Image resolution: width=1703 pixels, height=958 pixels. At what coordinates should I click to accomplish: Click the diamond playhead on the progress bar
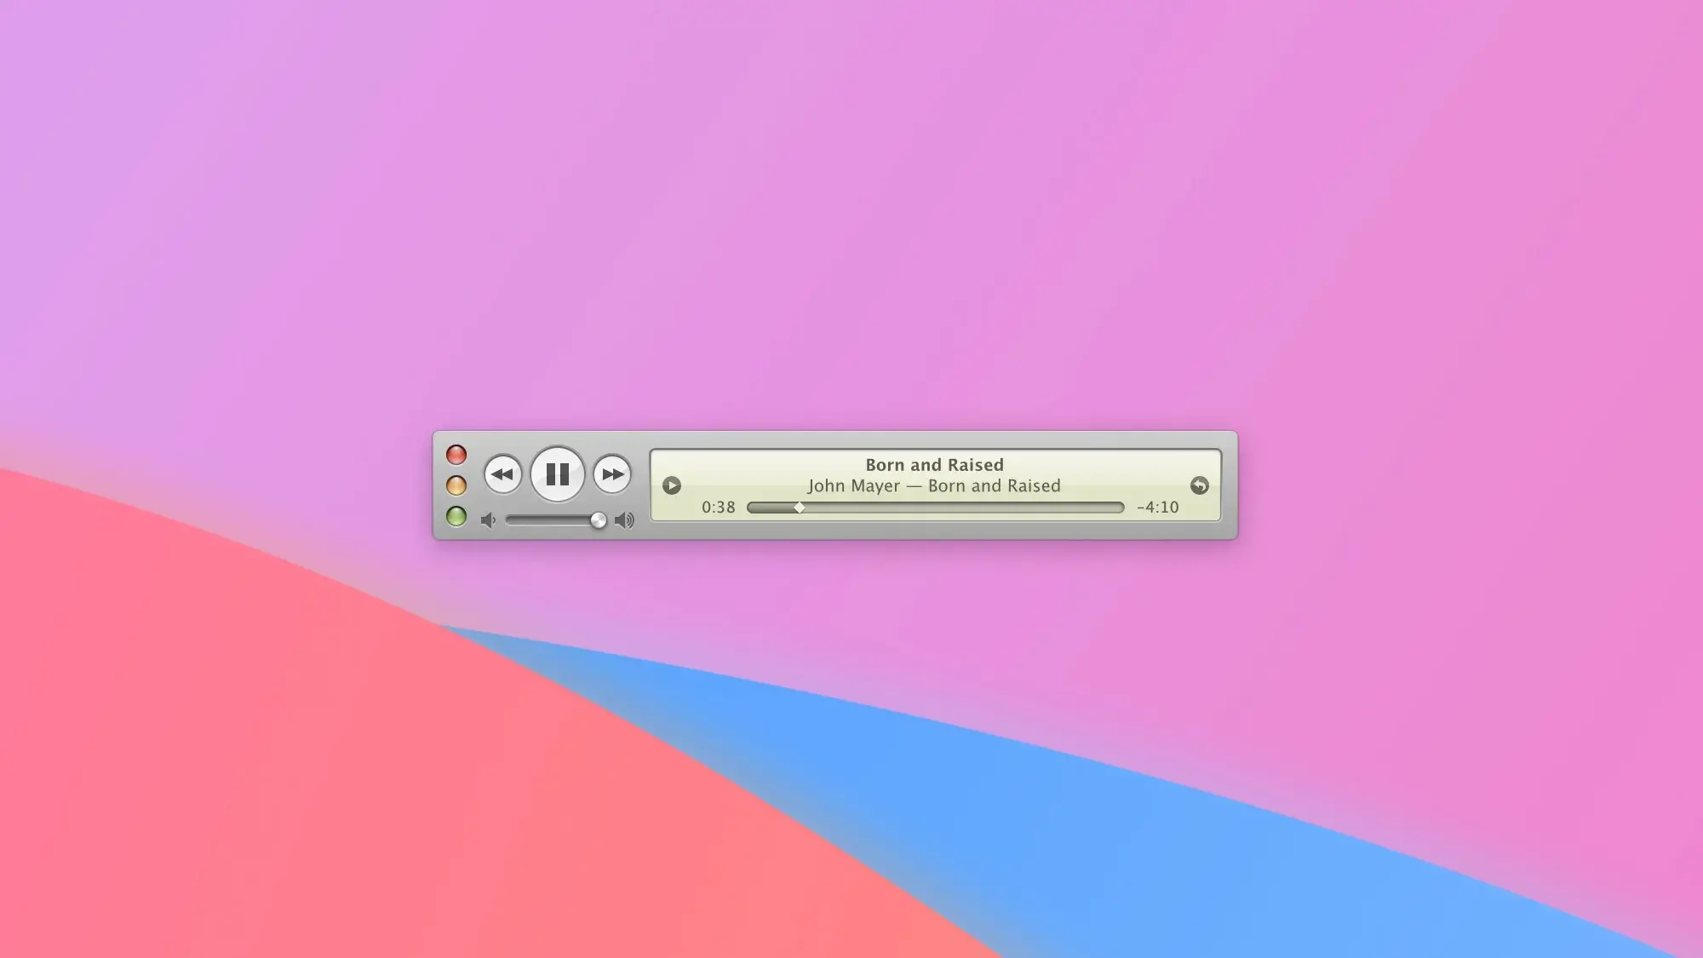tap(800, 508)
